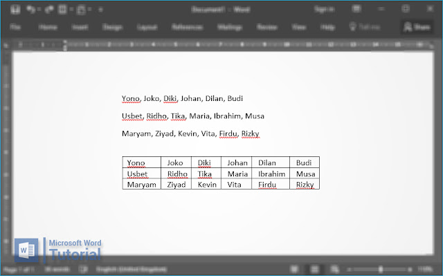Click Ibrahim in the second paragraph line
Image resolution: width=443 pixels, height=276 pixels.
(x=227, y=116)
